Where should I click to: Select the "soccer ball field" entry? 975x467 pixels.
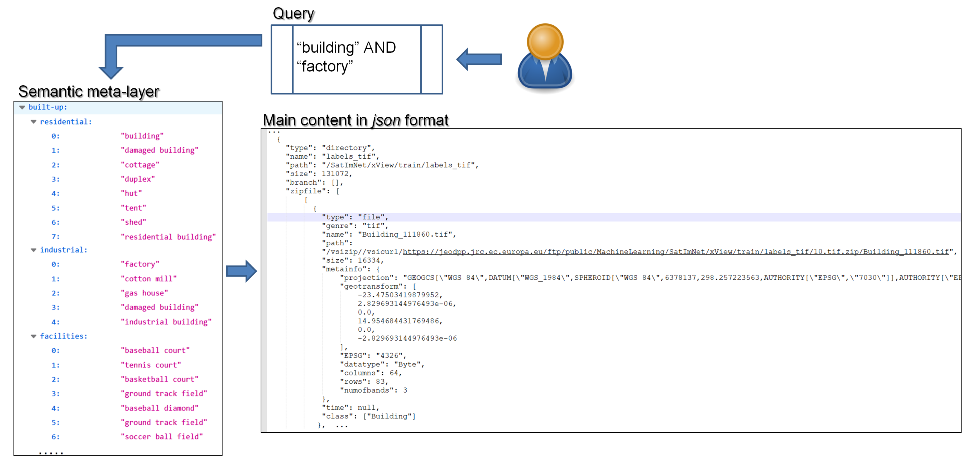pyautogui.click(x=162, y=437)
